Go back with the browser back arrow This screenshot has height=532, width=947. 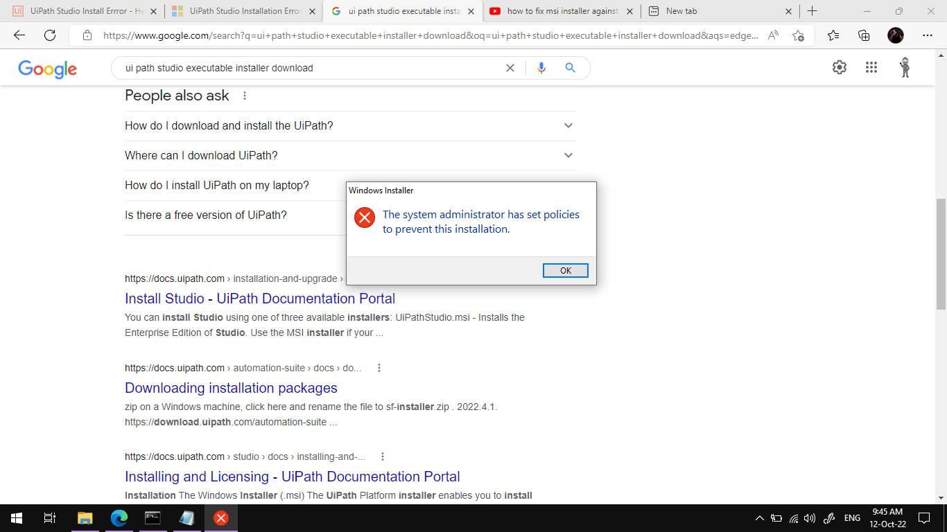[x=19, y=35]
